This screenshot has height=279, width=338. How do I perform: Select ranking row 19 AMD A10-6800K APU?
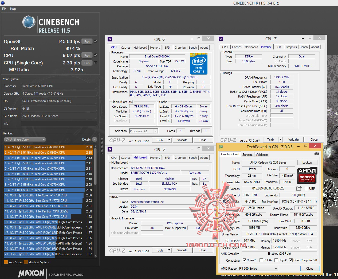point(48,243)
